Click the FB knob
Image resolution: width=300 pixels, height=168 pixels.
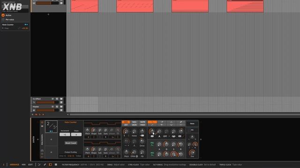[x=142, y=152]
